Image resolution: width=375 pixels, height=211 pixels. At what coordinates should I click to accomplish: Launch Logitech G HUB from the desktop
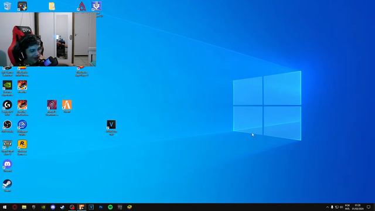tap(8, 108)
